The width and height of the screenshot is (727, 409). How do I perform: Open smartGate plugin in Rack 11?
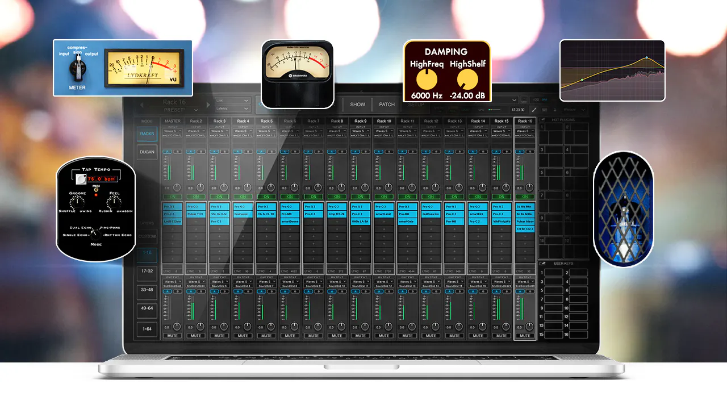[408, 221]
